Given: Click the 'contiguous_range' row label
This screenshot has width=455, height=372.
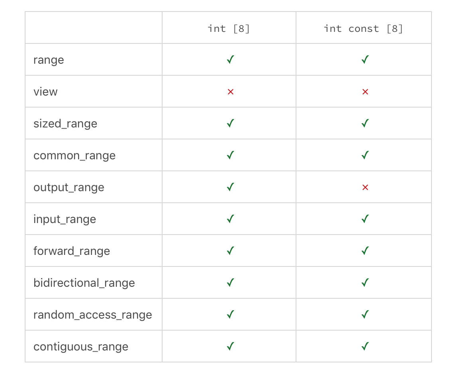Looking at the screenshot, I should coord(80,347).
